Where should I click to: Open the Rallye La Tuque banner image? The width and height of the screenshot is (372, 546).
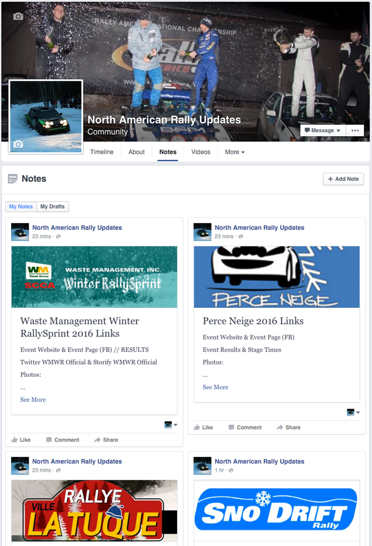tap(94, 510)
